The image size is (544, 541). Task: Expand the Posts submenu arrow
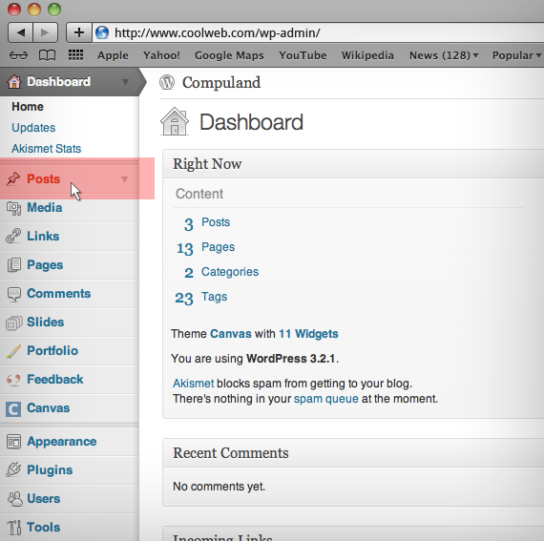pyautogui.click(x=125, y=179)
